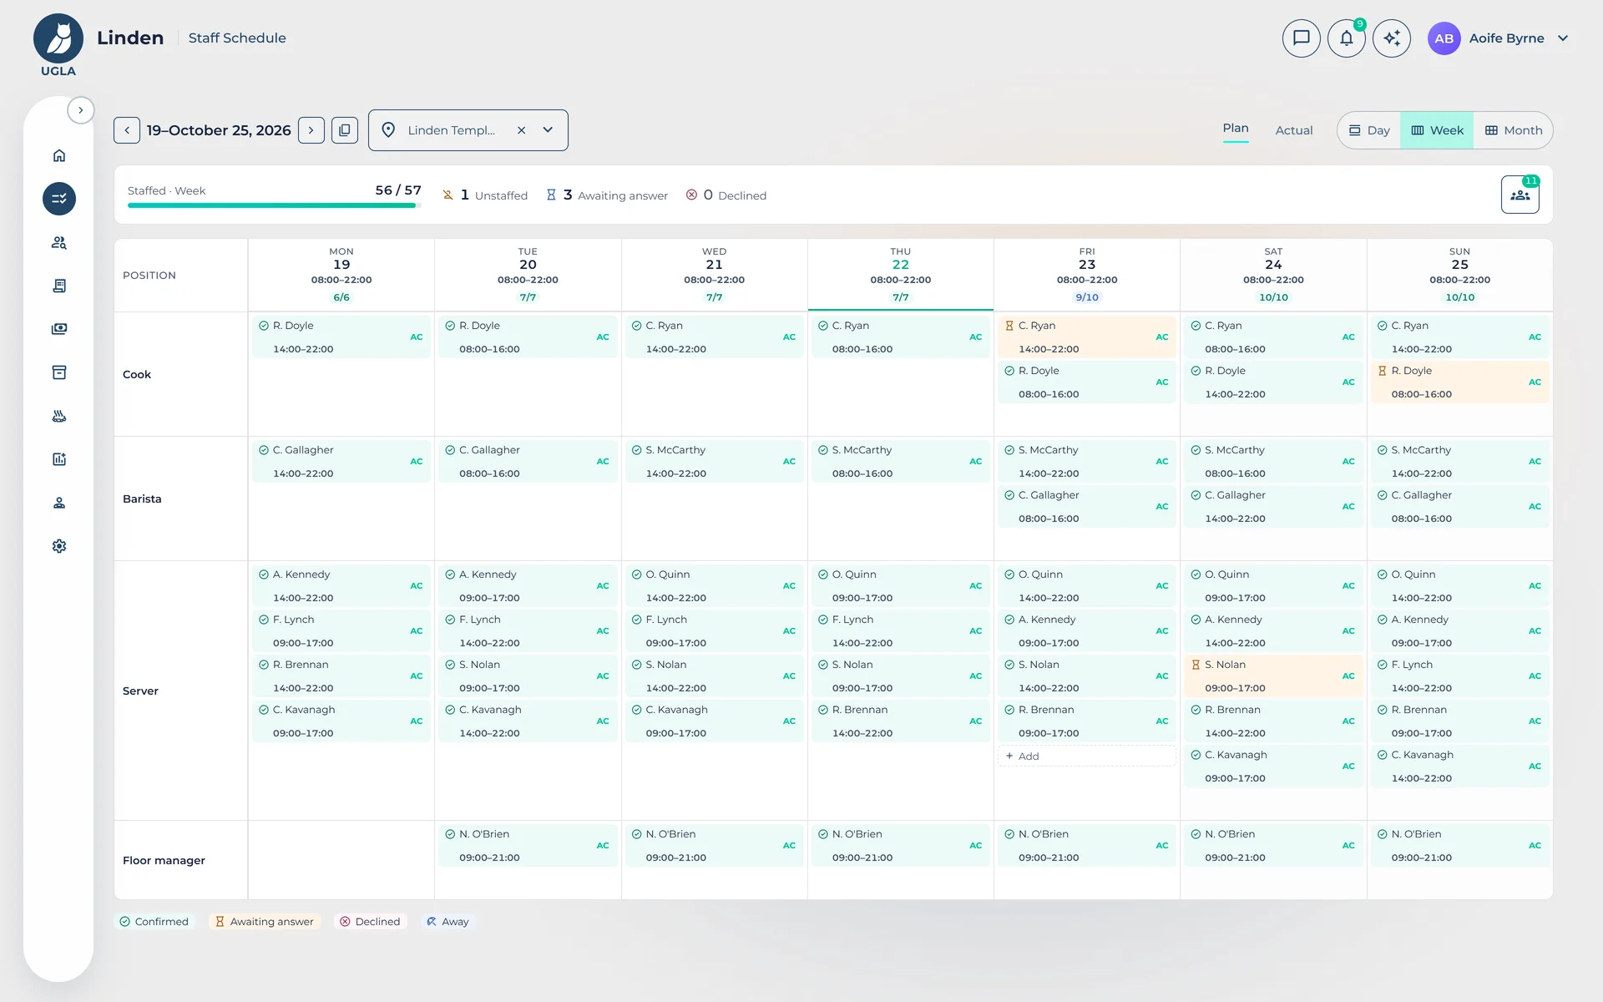Open the staff people sidebar icon
This screenshot has width=1603, height=1002.
(58, 242)
